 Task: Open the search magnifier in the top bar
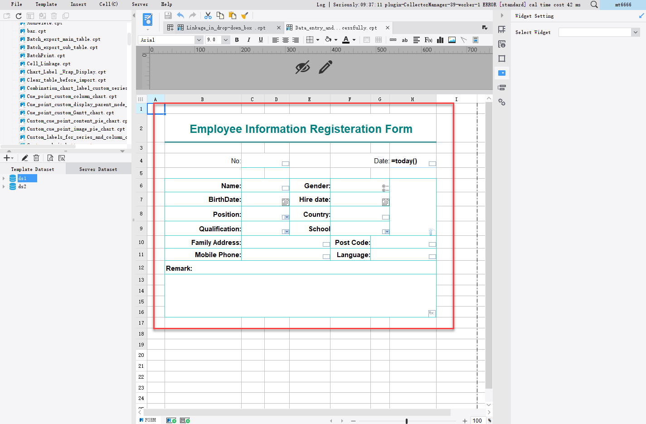594,5
